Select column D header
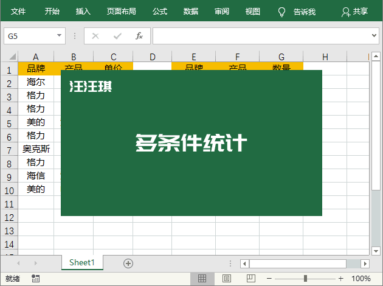Screen dimensions: 383x286 [x=153, y=57]
